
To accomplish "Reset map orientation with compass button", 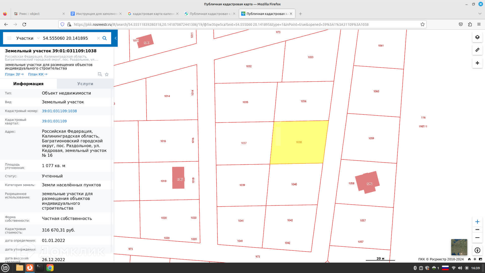I will coord(477,250).
